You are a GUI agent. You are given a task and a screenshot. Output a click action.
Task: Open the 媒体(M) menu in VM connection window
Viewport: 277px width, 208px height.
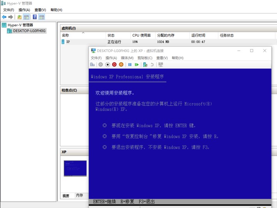coord(127,58)
